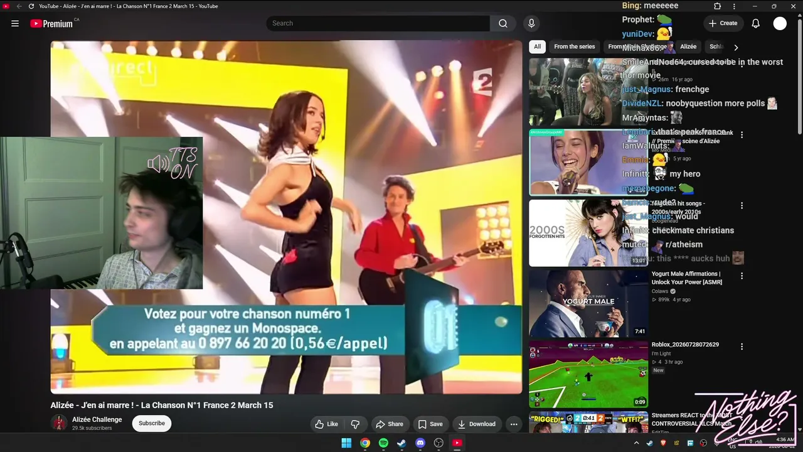The image size is (803, 452).
Task: Open the 2000s Forgotten Hits thumbnail
Action: 588,233
